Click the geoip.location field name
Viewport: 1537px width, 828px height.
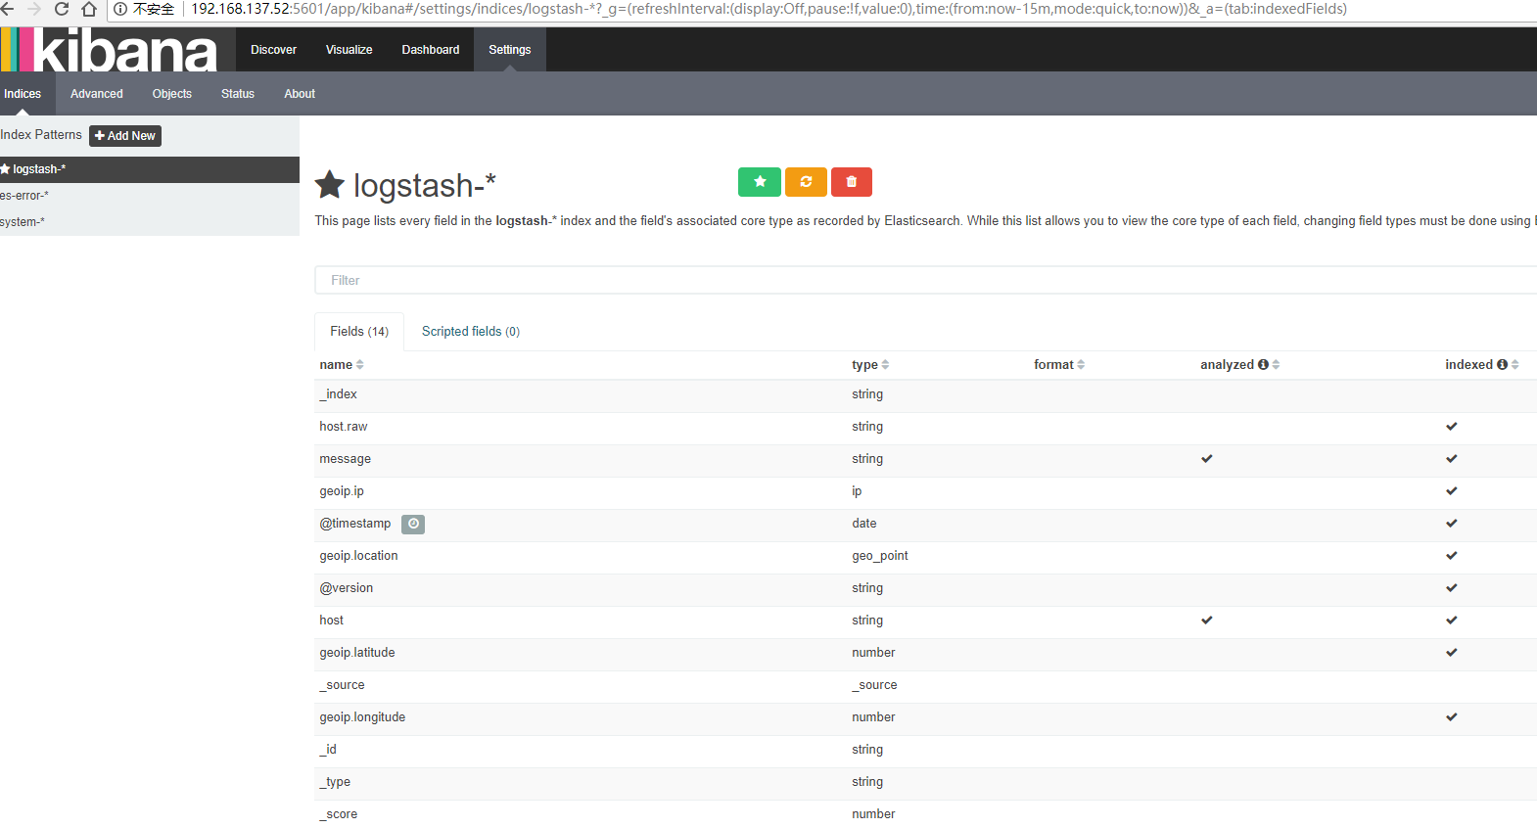(359, 556)
